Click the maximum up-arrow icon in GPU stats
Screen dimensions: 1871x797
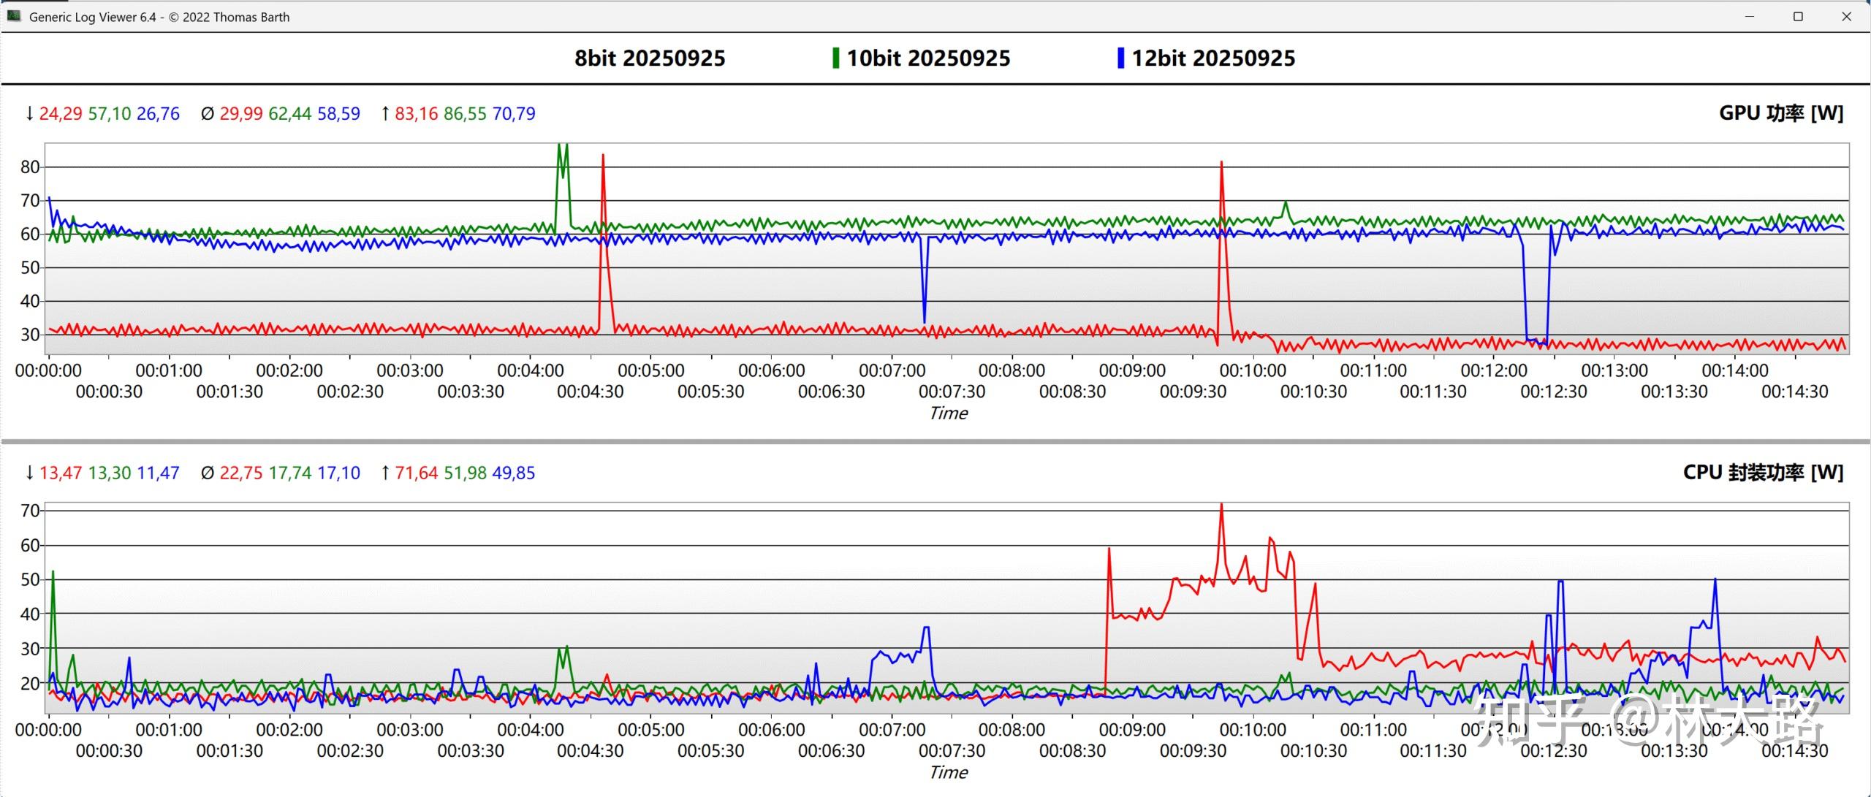click(x=385, y=113)
